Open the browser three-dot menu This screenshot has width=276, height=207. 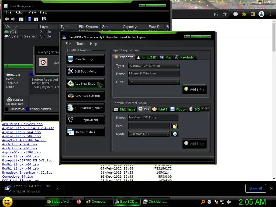coord(270,14)
